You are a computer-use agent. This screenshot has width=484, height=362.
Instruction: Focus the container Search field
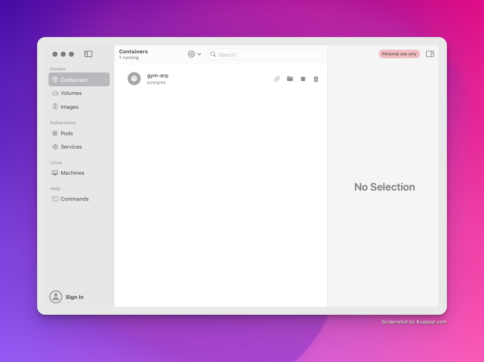click(265, 55)
